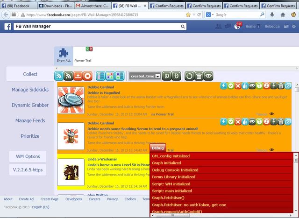Image resolution: width=299 pixels, height=219 pixels.
Task: Open created_time sort dropdown
Action: point(145,76)
